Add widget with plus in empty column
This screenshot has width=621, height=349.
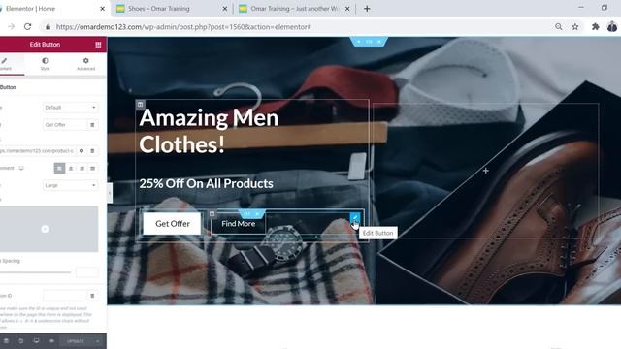click(485, 171)
